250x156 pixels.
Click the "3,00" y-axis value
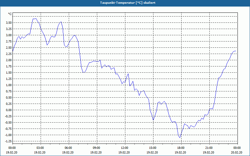[9, 35]
